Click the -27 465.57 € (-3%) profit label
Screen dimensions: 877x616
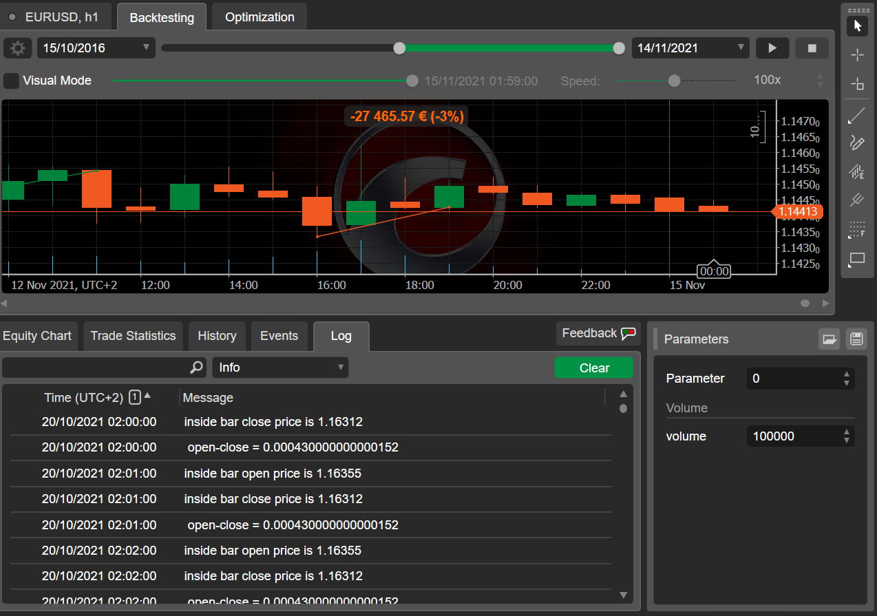(x=407, y=116)
